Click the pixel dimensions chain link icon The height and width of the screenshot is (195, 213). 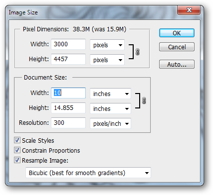[x=137, y=52]
